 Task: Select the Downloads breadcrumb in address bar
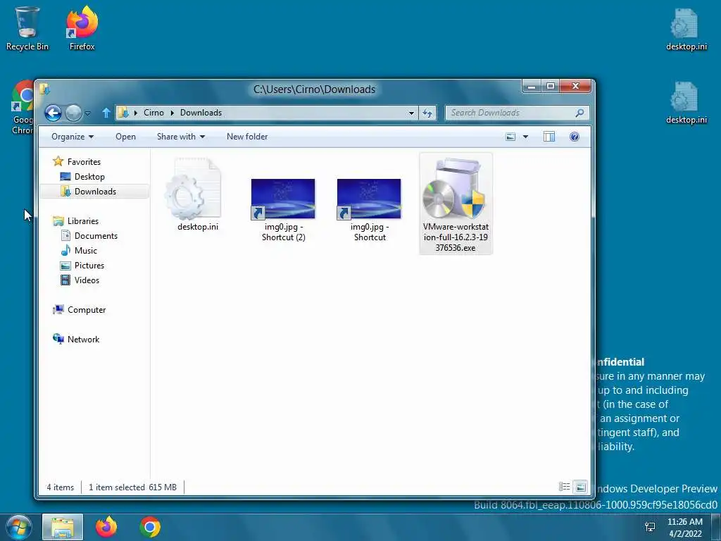201,113
